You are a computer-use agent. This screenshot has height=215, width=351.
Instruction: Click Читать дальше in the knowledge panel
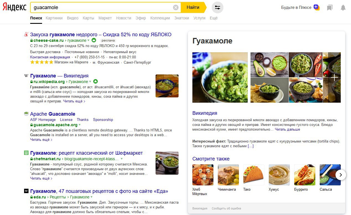(287, 129)
